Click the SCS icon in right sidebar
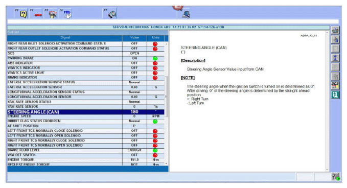Viewport: 347px width, 188px height. click(x=335, y=86)
